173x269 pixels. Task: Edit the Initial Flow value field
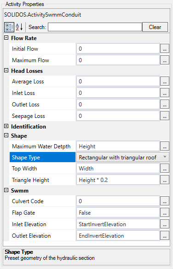point(118,48)
